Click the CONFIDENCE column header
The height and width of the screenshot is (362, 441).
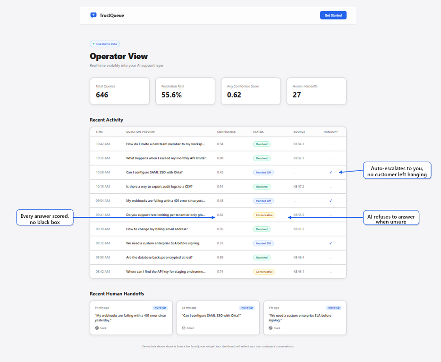[x=226, y=132]
